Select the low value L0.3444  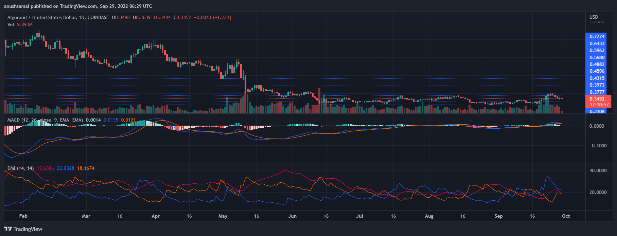[162, 17]
